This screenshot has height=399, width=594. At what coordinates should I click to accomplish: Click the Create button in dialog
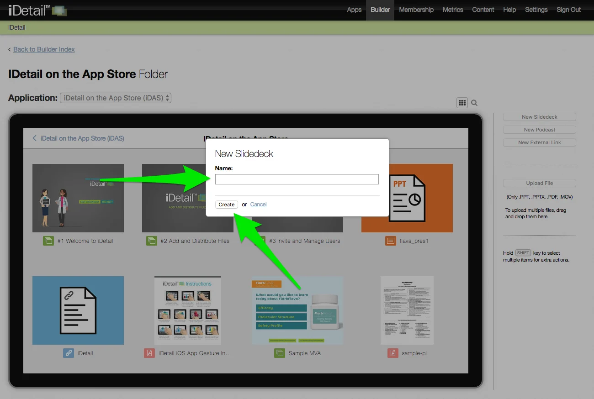pyautogui.click(x=227, y=205)
